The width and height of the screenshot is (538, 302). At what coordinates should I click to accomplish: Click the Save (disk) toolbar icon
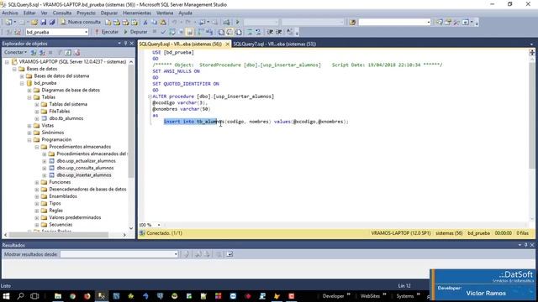[x=44, y=23]
